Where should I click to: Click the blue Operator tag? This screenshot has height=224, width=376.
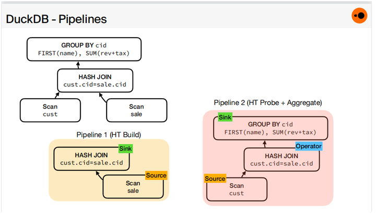308,146
